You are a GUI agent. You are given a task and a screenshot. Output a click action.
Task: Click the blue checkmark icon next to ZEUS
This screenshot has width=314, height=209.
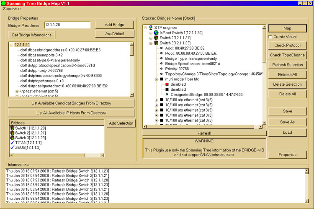pos(12,148)
